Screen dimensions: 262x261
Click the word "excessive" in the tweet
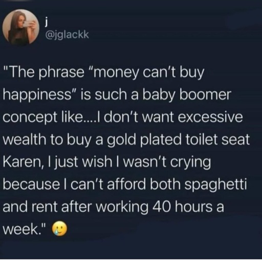tap(210, 117)
